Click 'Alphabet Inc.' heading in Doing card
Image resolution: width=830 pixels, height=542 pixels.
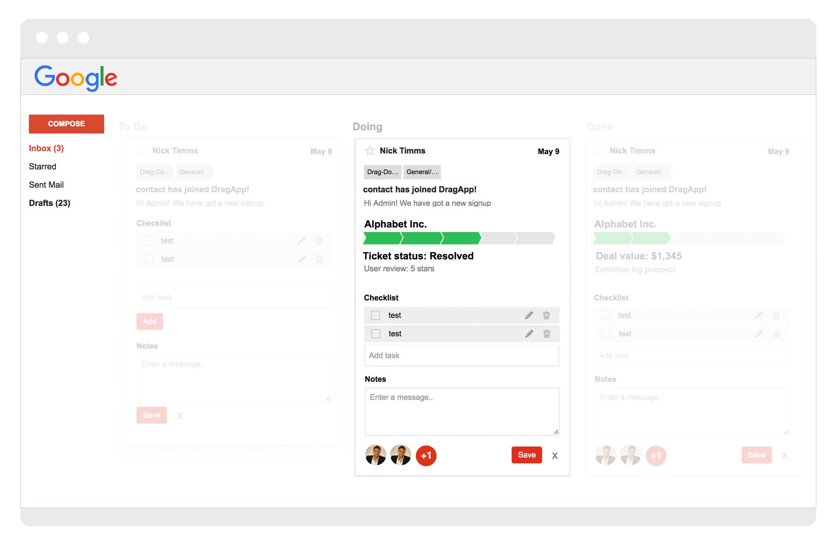[395, 224]
